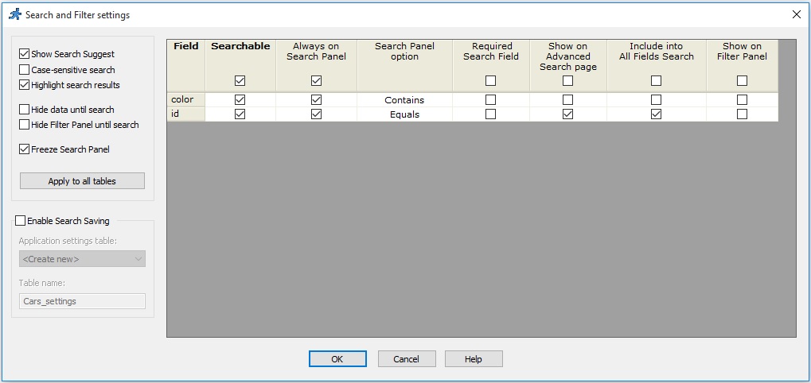811x383 pixels.
Task: Toggle Show Search Suggest checkbox
Action: (x=24, y=54)
